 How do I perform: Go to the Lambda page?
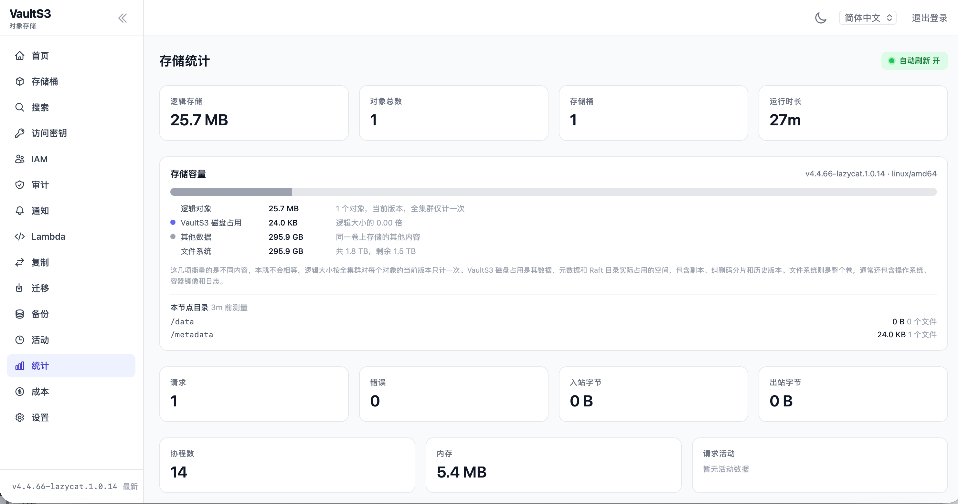click(x=71, y=236)
